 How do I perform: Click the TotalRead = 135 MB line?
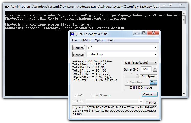click(89, 64)
